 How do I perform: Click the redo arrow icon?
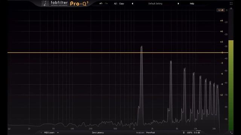pos(106,3)
